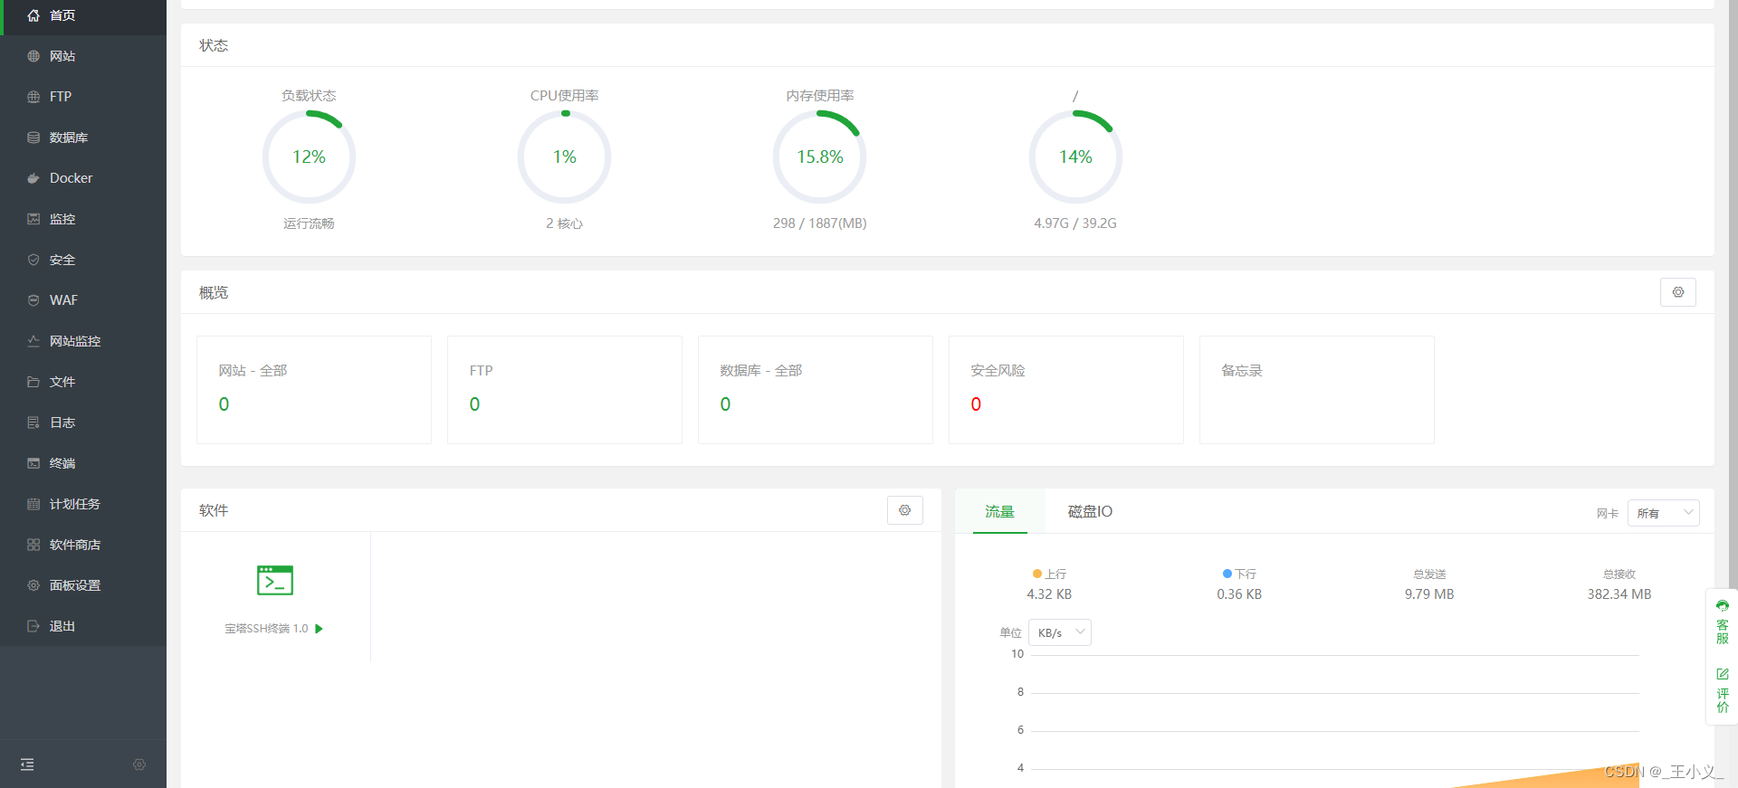
Task: Click the Docker whale icon
Action: pyautogui.click(x=33, y=178)
